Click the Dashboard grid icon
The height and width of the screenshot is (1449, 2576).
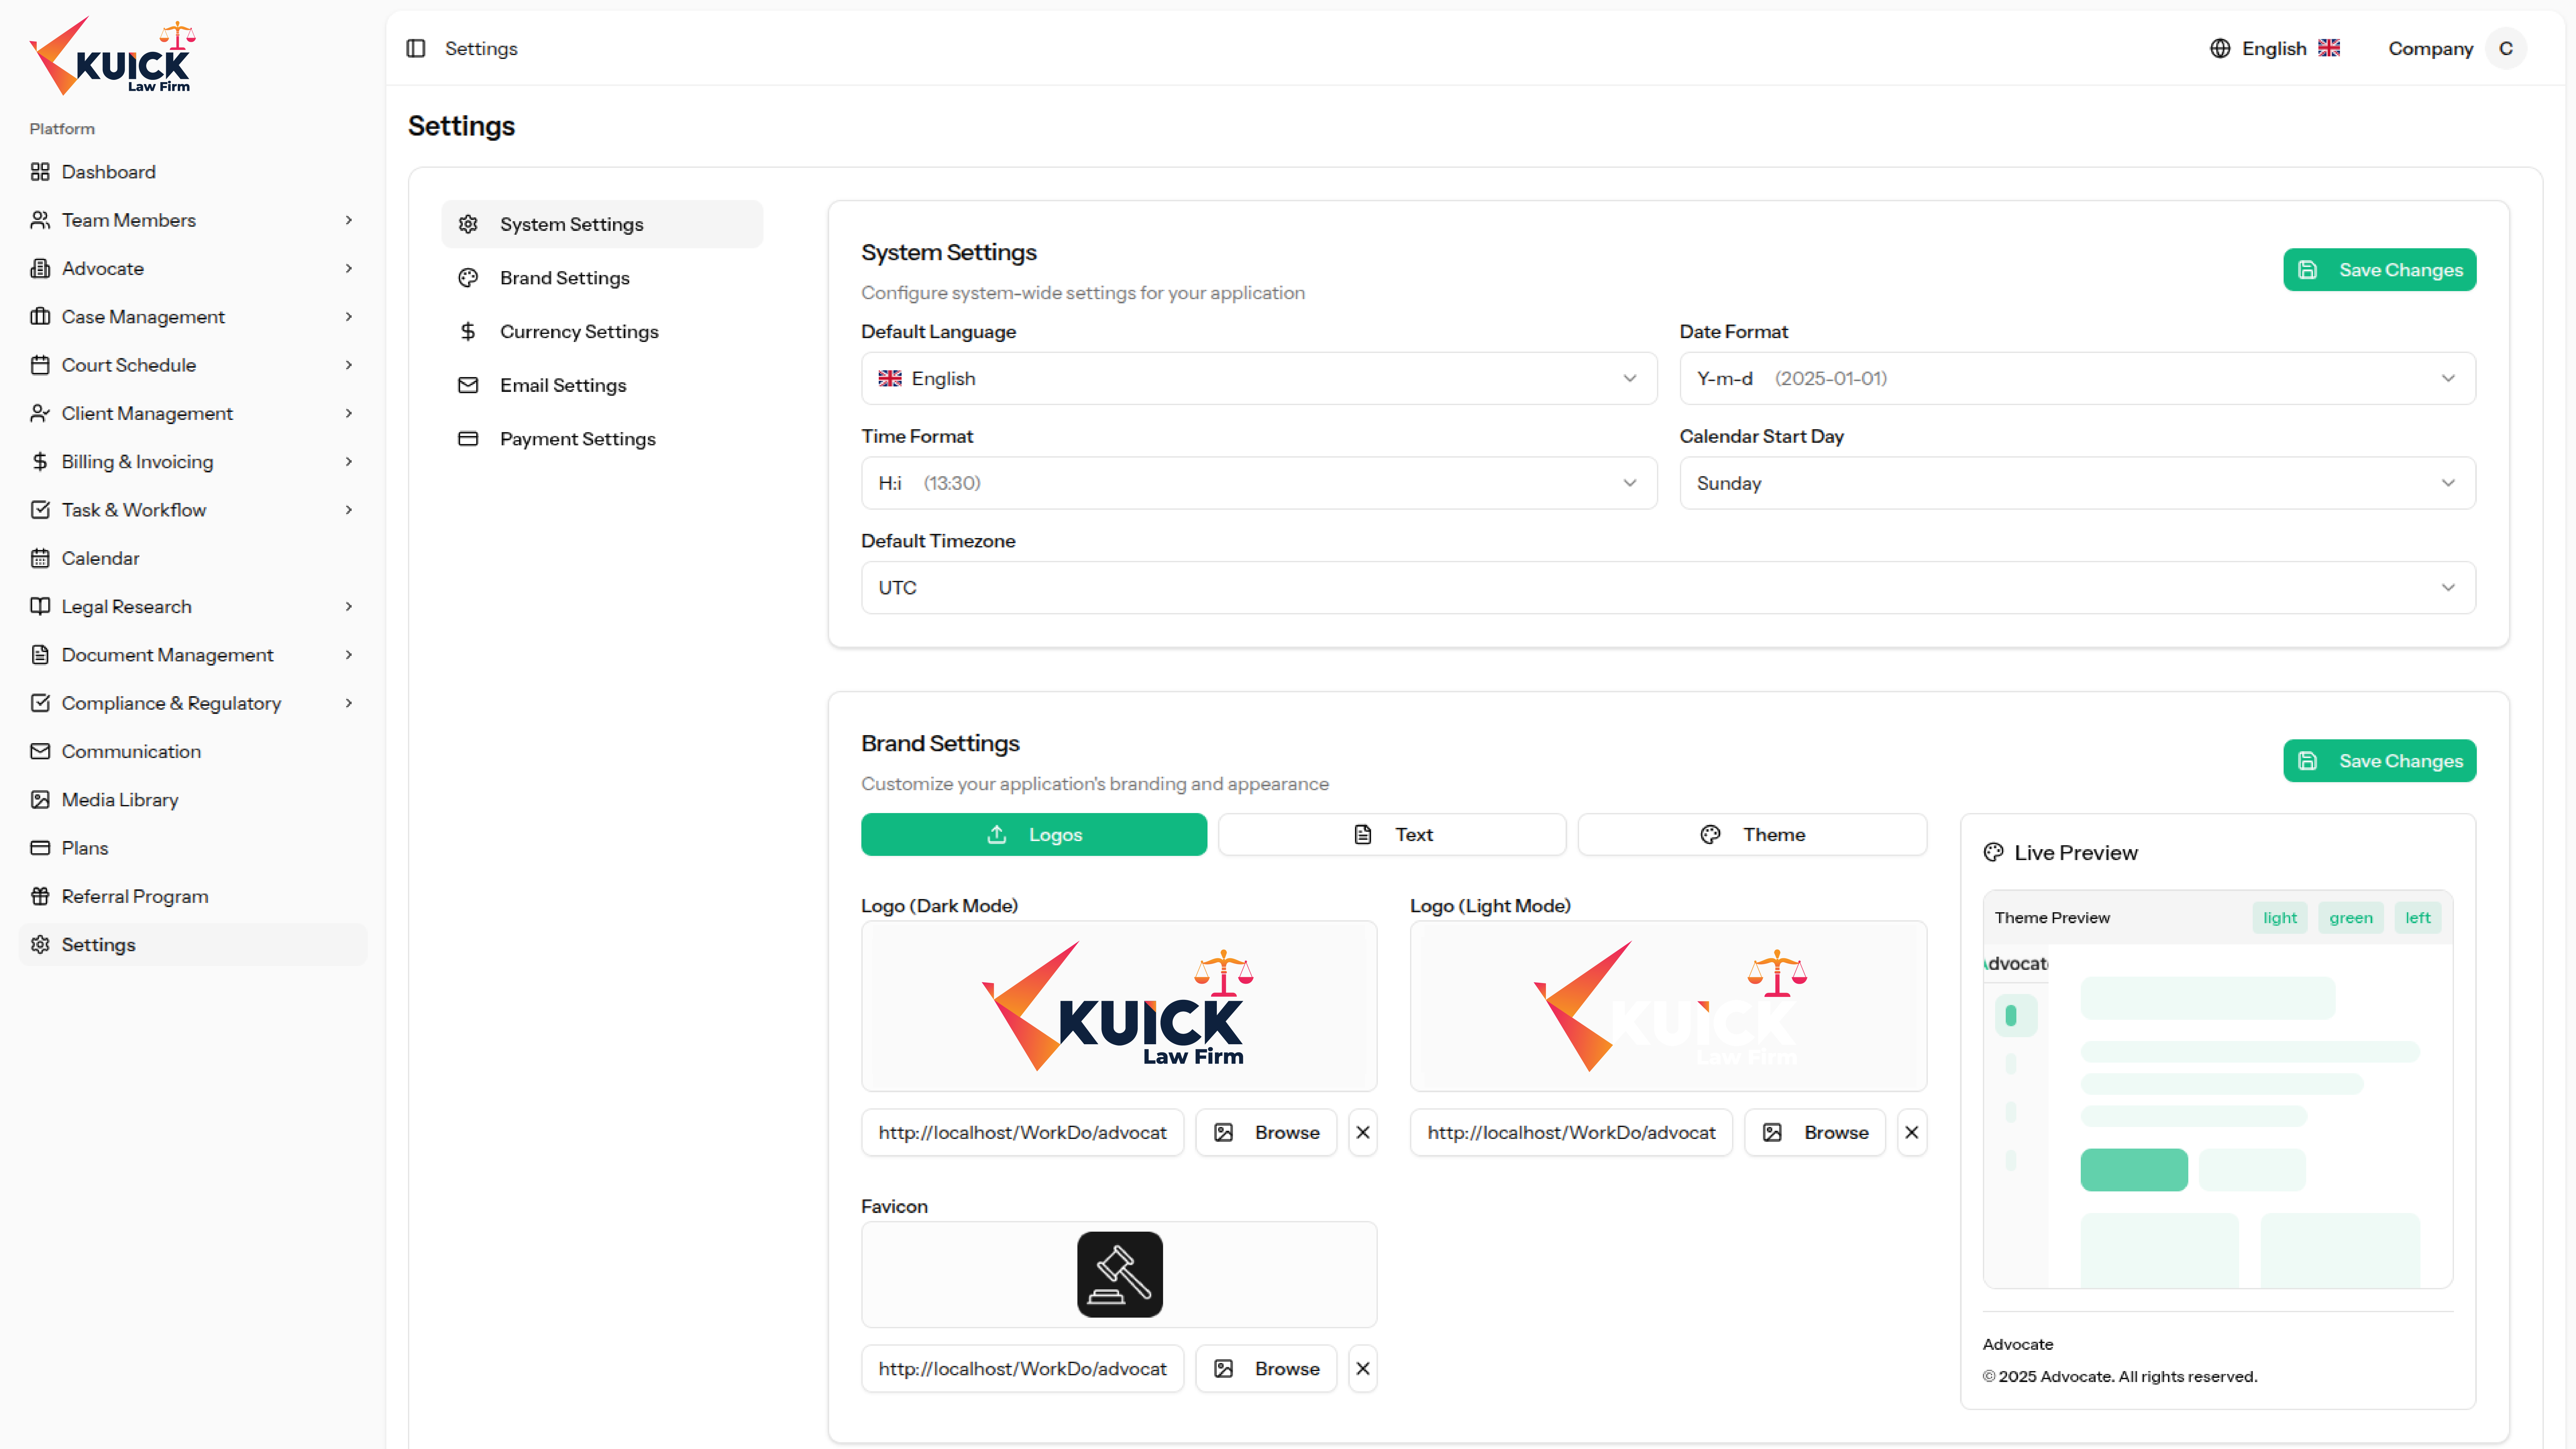tap(40, 172)
